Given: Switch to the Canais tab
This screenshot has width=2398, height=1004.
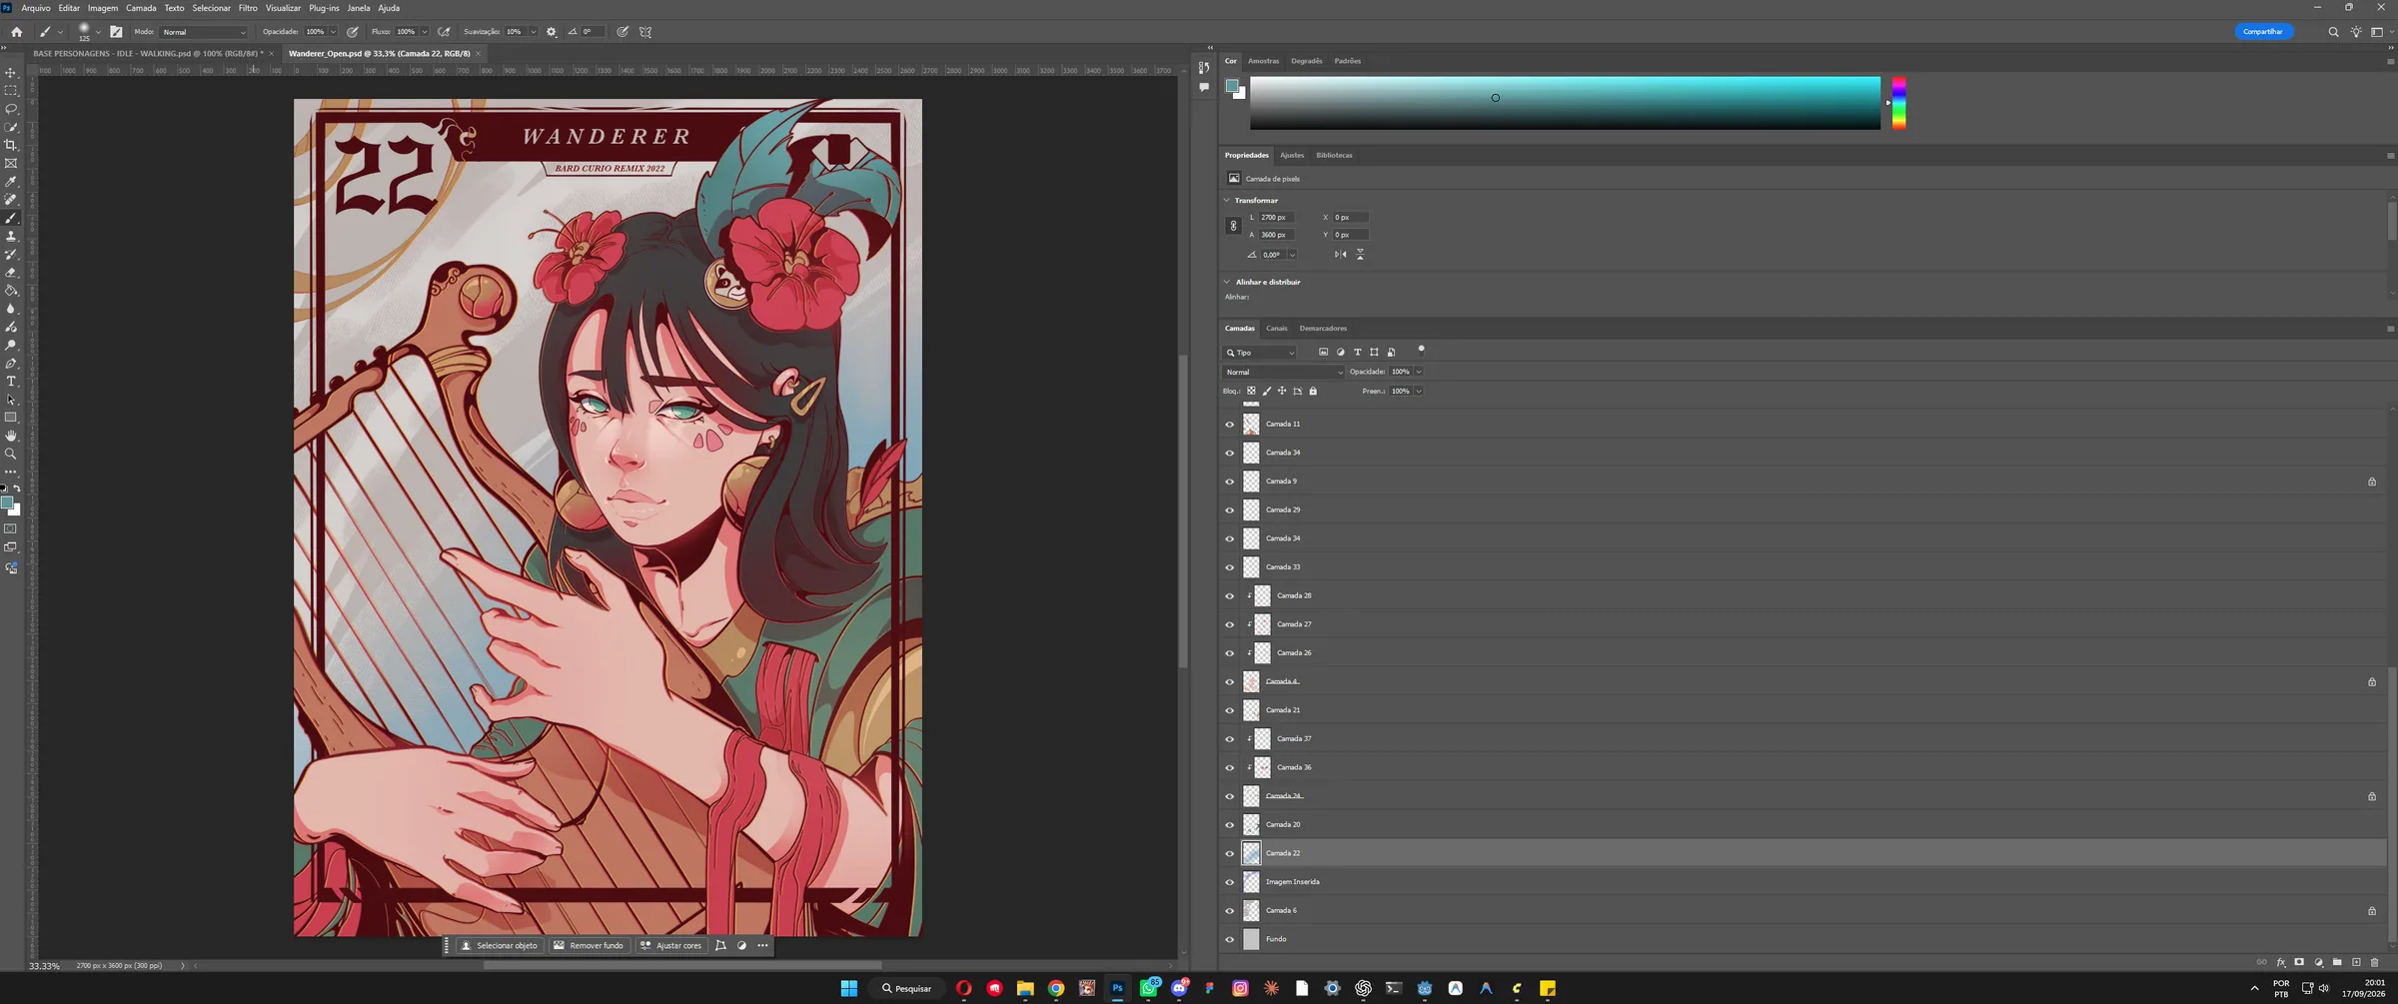Looking at the screenshot, I should click(x=1277, y=328).
